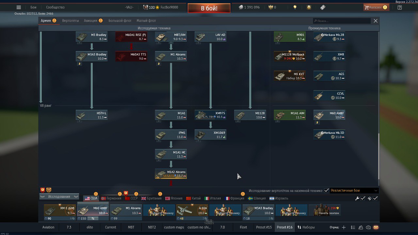The image size is (418, 235).
Task: Select the MBT preset tab
Action: [x=131, y=227]
